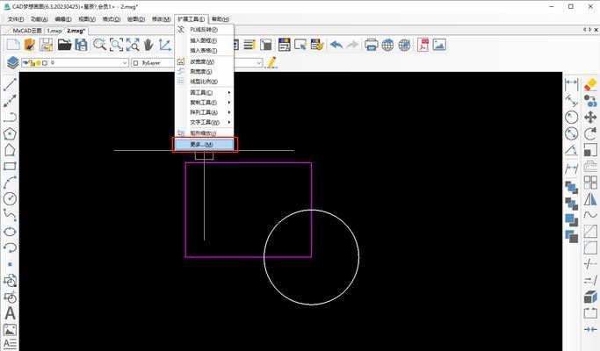Viewport: 600px width, 351px height.
Task: Select the Move four-arrow tool
Action: (x=590, y=117)
